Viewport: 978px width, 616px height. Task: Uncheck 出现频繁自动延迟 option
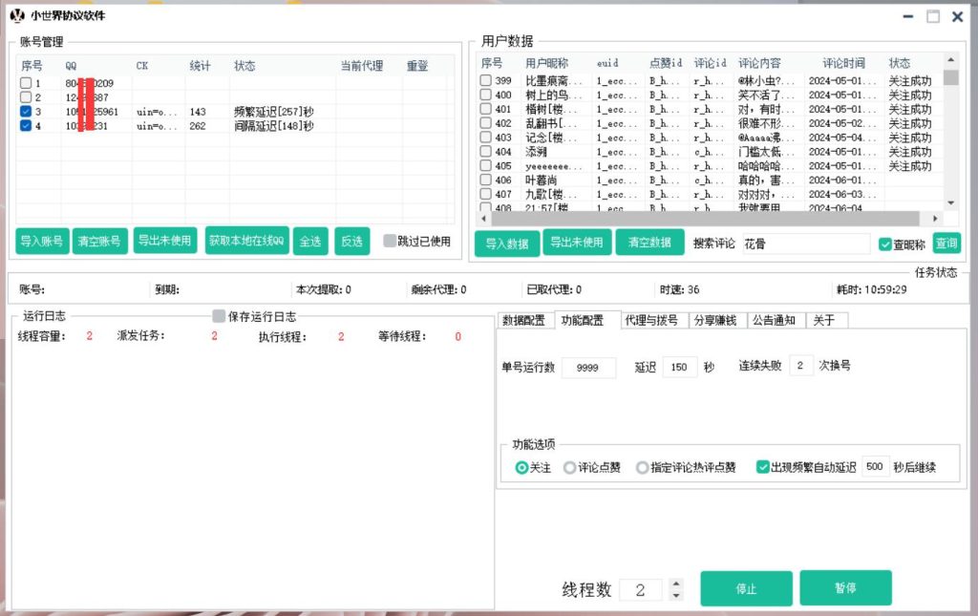click(762, 466)
